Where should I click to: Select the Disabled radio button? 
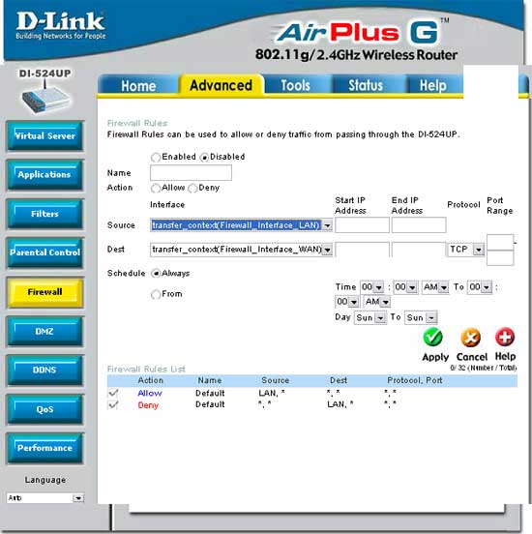tap(204, 157)
